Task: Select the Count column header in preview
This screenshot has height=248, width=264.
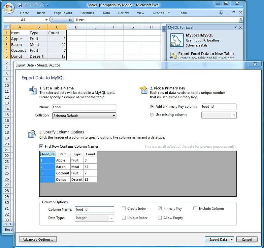Action: 90,154
